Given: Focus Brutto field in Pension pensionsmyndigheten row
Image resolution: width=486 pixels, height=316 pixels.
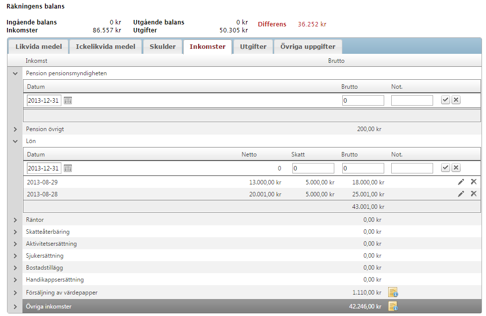Looking at the screenshot, I should [x=363, y=100].
